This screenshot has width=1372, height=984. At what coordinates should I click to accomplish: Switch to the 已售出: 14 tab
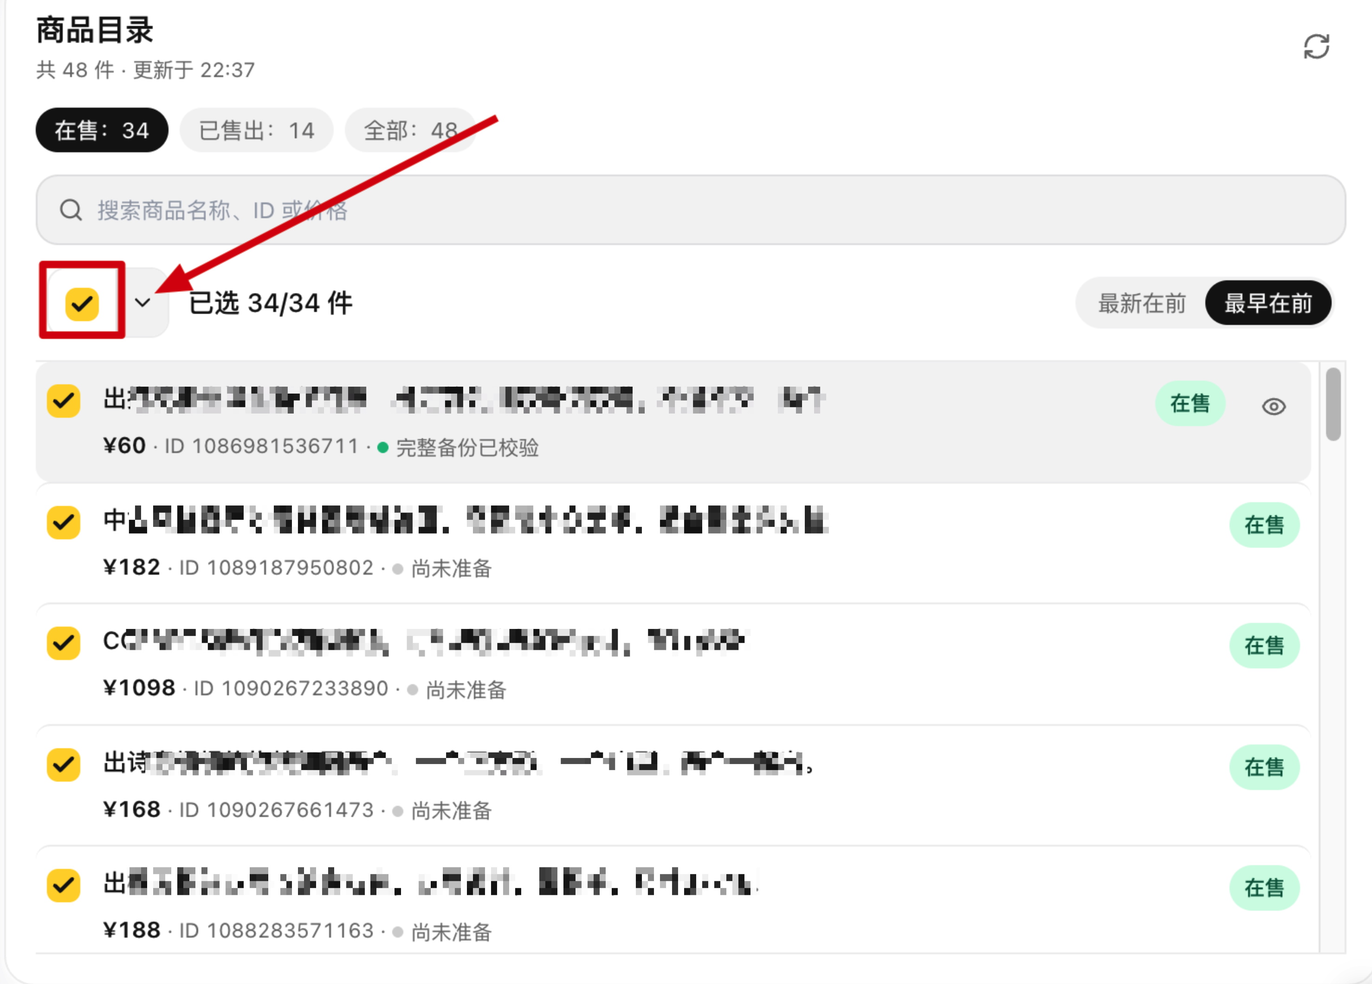coord(257,130)
